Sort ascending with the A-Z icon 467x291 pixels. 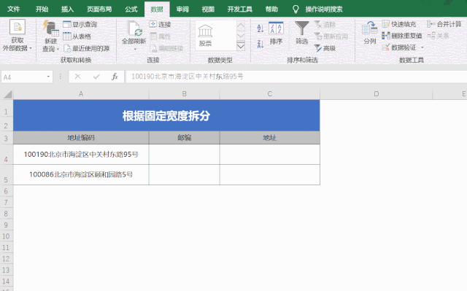tap(260, 28)
